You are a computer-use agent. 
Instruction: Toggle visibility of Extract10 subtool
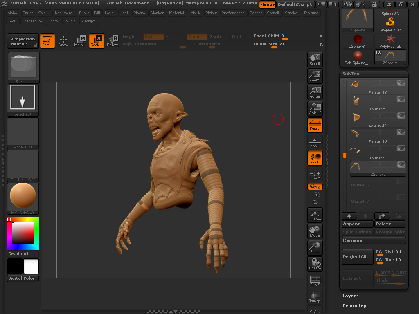pyautogui.click(x=401, y=83)
